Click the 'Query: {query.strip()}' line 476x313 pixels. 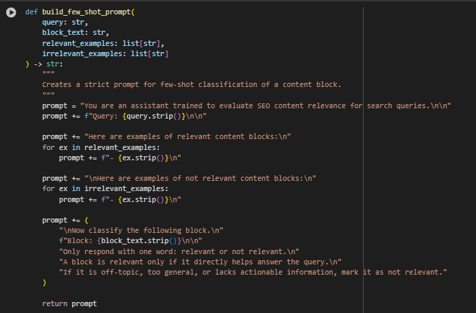(x=124, y=116)
